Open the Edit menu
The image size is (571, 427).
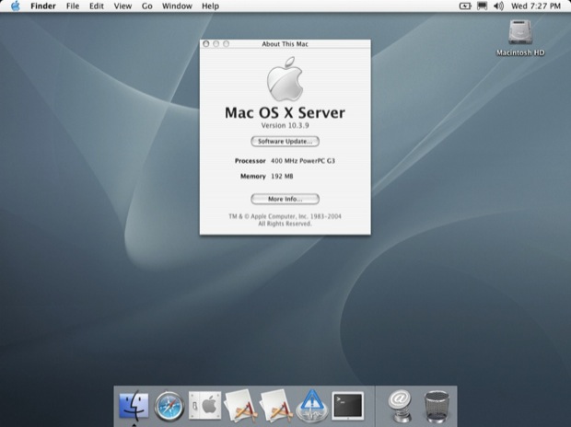pos(97,6)
